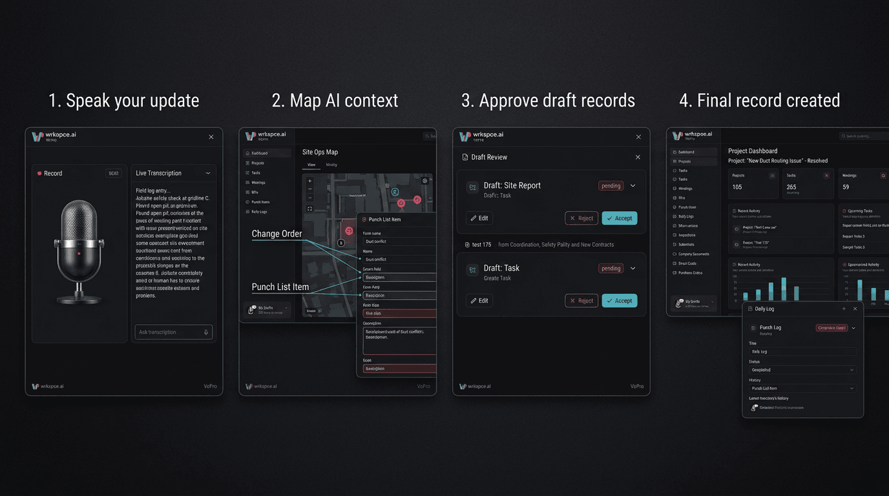Click the red X icon on the Tasks 265 card
This screenshot has width=889, height=496.
pyautogui.click(x=826, y=176)
